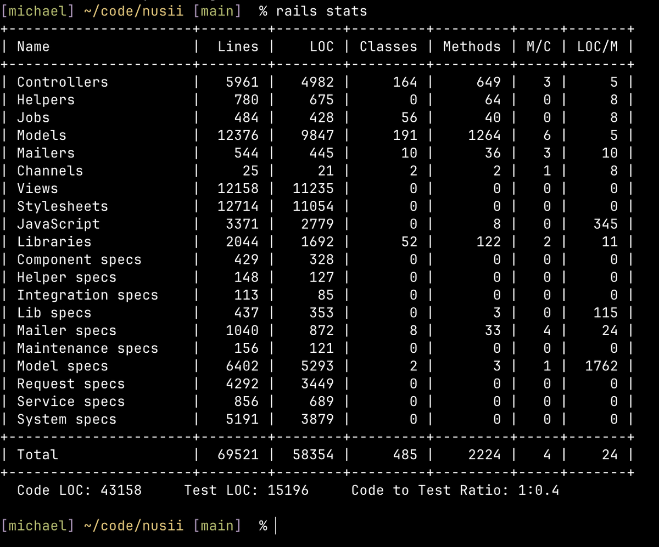The image size is (659, 547).
Task: Click Libraries methods value 122
Action: tap(488, 242)
